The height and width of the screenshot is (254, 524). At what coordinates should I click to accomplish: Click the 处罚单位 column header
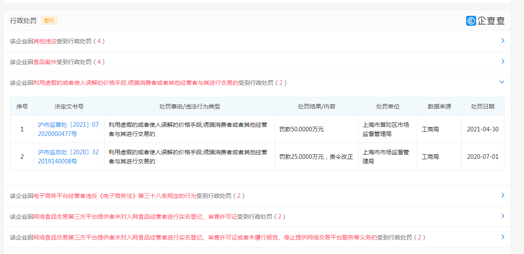387,106
